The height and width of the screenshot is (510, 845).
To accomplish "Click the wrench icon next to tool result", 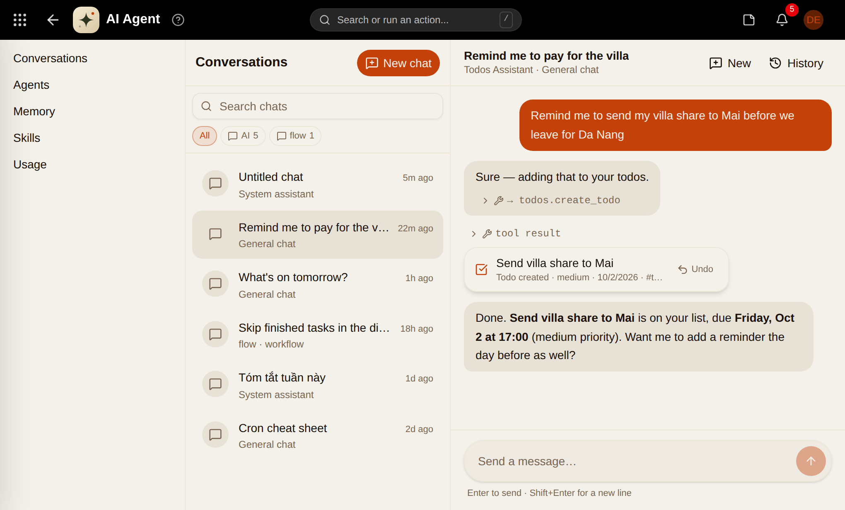I will (x=487, y=234).
